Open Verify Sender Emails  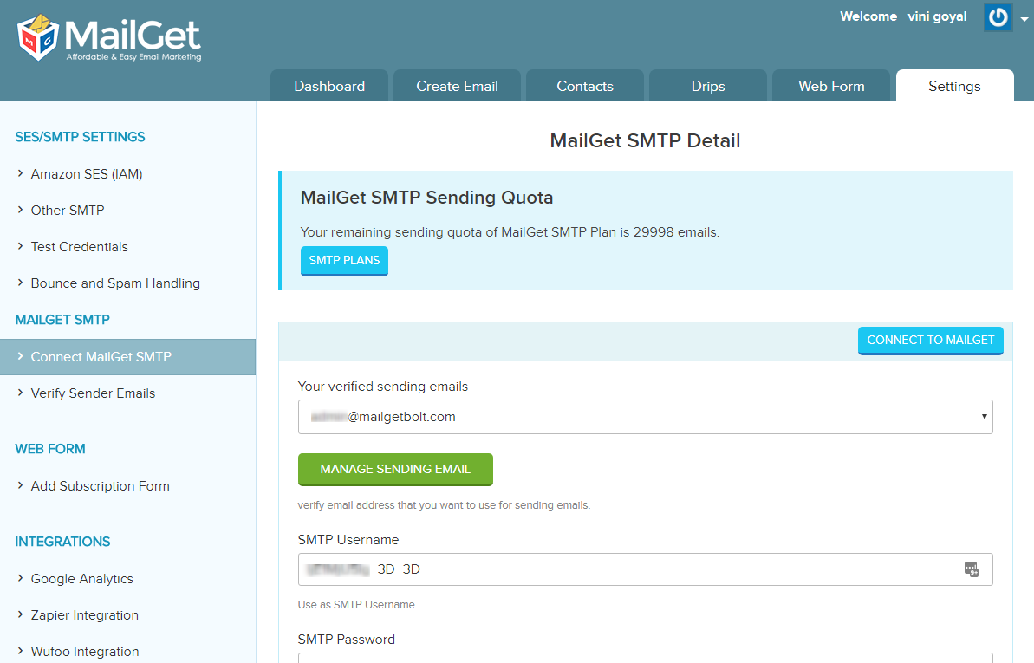coord(93,393)
